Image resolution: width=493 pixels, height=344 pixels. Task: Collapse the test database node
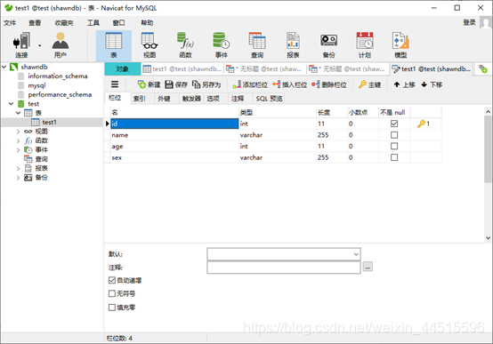pos(12,104)
